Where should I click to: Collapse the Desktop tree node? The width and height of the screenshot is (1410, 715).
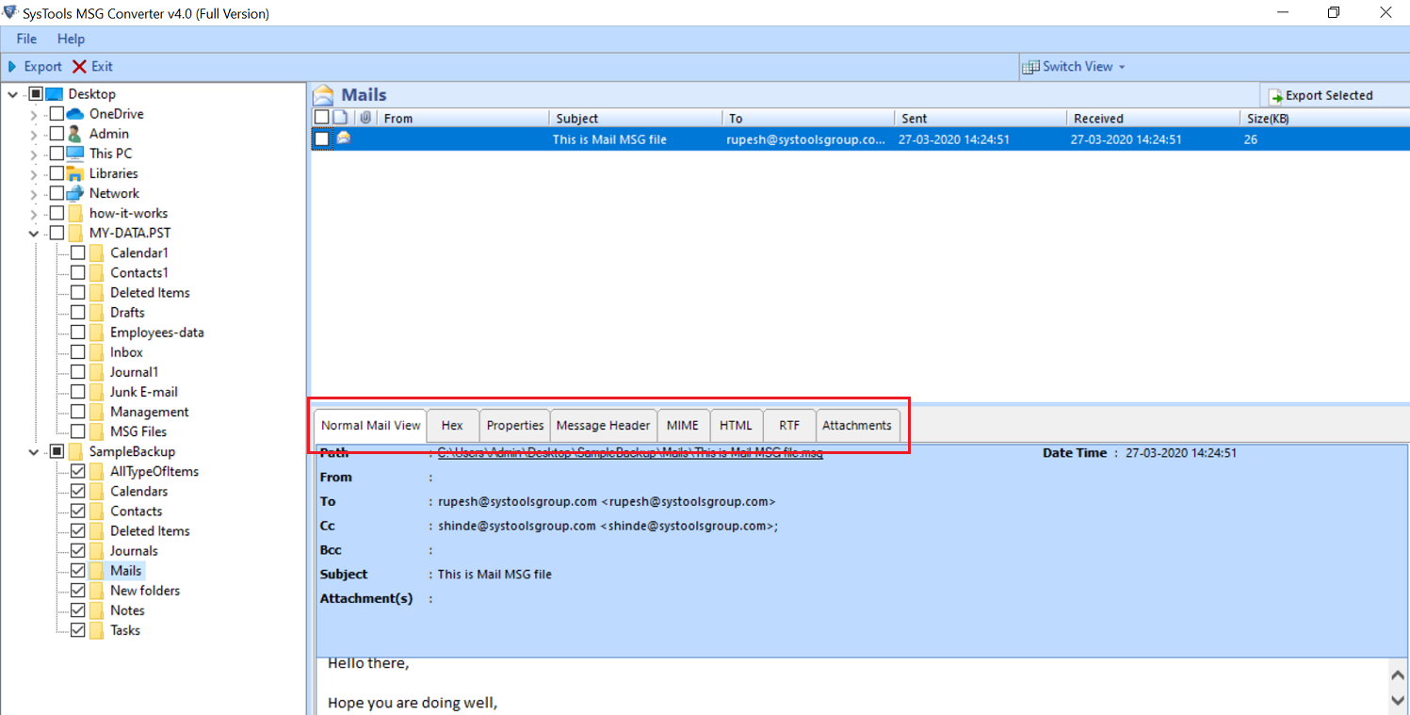tap(13, 94)
